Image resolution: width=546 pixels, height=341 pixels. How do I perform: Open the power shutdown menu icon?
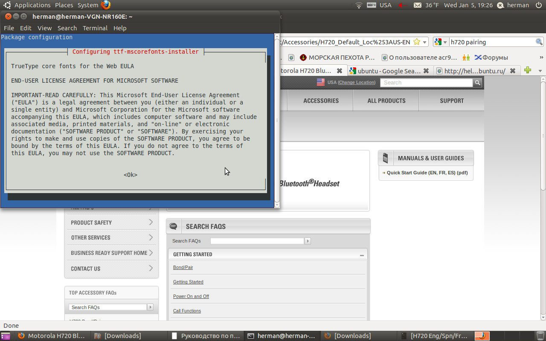[x=539, y=5]
